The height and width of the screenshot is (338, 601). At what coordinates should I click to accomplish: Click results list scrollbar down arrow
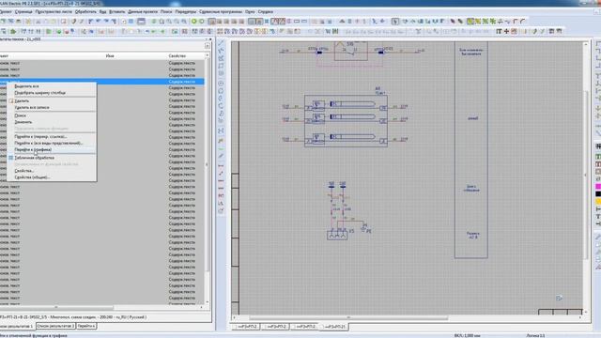click(208, 302)
